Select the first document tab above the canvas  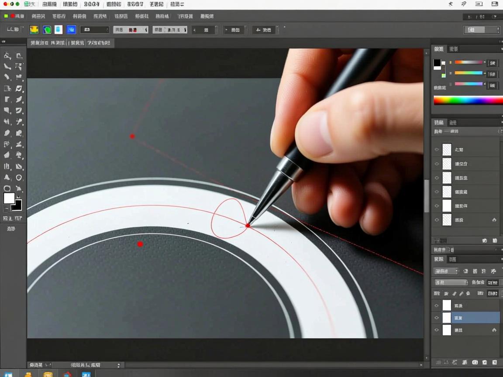(x=46, y=43)
